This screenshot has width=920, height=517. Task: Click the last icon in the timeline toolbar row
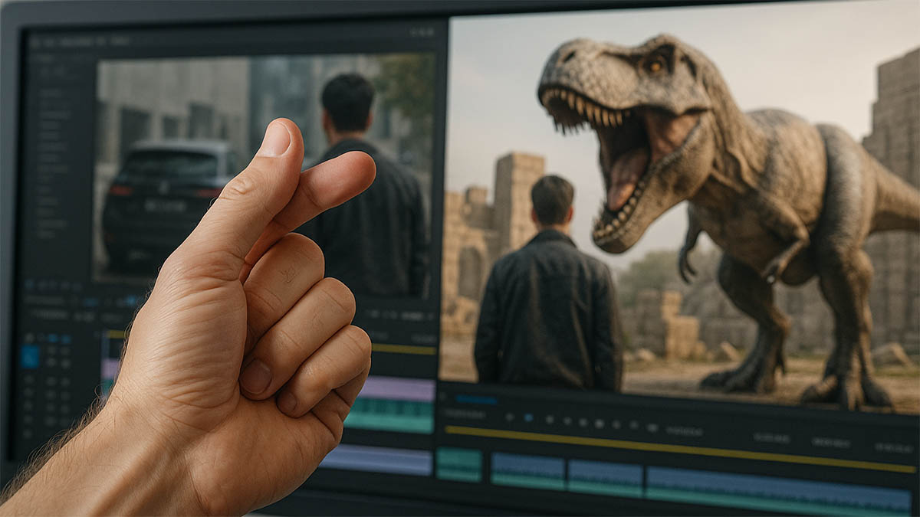pyautogui.click(x=652, y=427)
